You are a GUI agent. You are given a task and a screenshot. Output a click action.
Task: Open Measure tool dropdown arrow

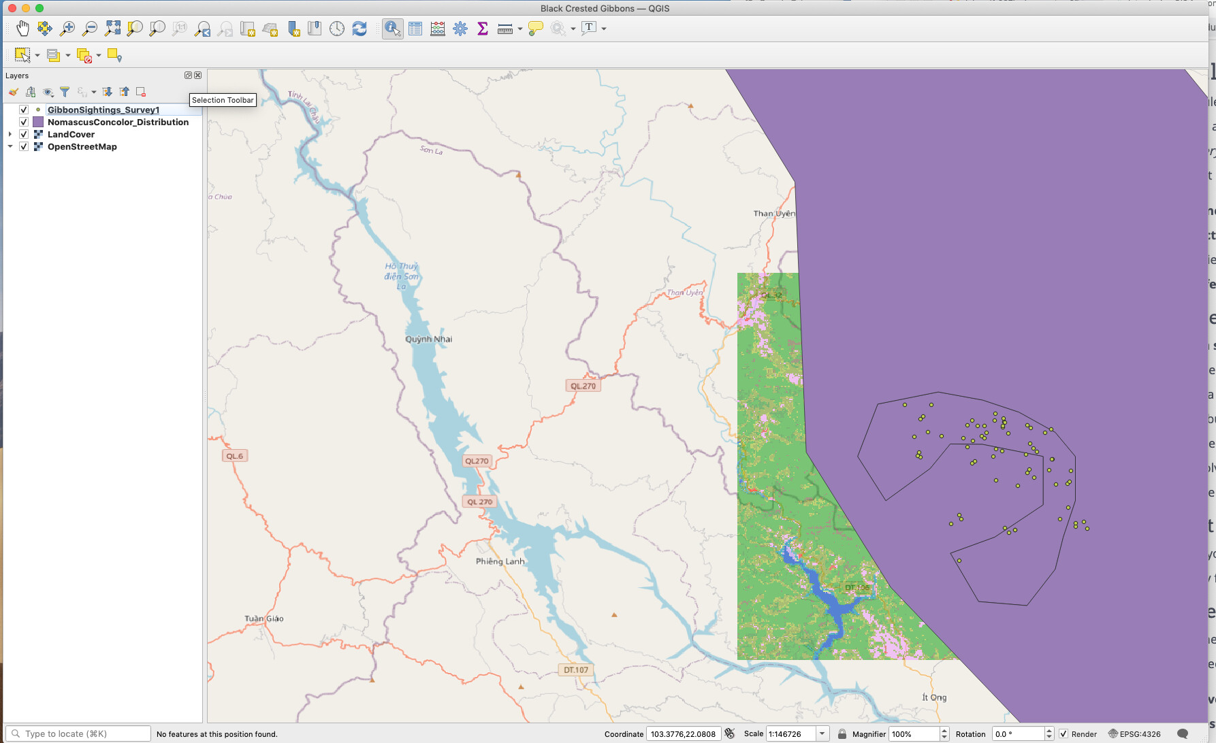(520, 29)
